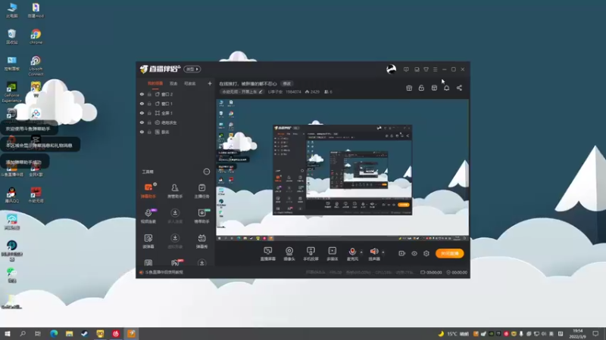Select the first orange scene tab
606x340 pixels.
[155, 83]
